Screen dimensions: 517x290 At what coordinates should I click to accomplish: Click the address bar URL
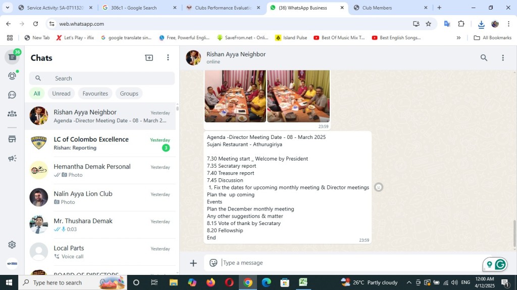coord(81,24)
